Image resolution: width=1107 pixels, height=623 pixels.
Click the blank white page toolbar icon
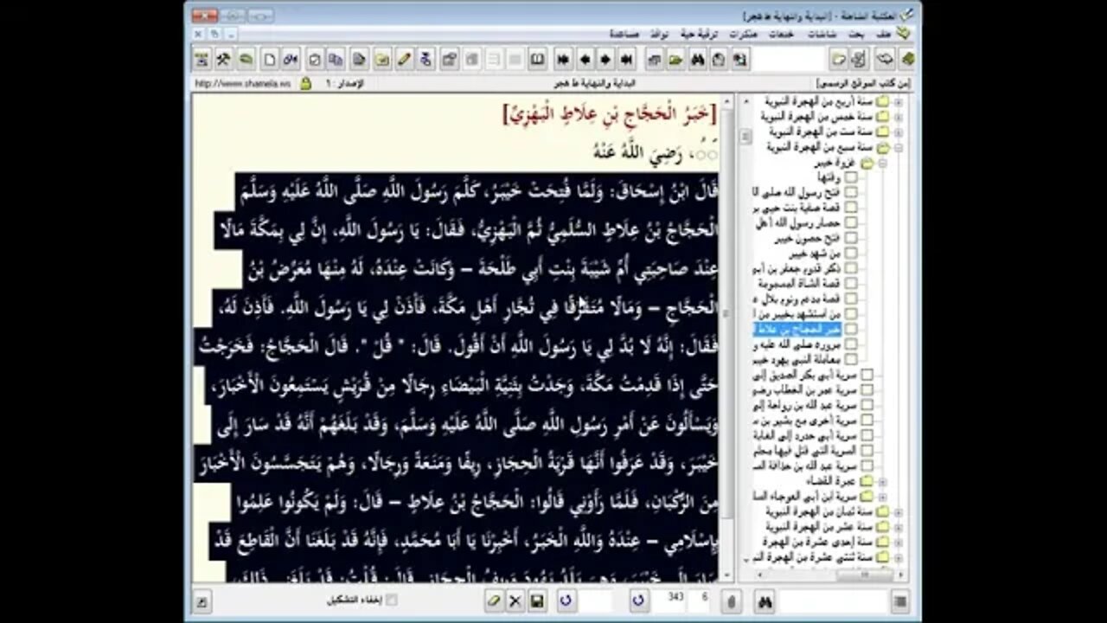click(x=270, y=59)
